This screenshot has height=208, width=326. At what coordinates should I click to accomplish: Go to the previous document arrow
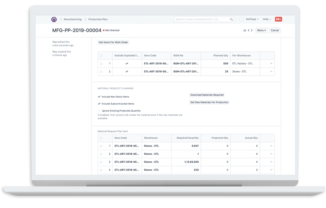click(248, 30)
